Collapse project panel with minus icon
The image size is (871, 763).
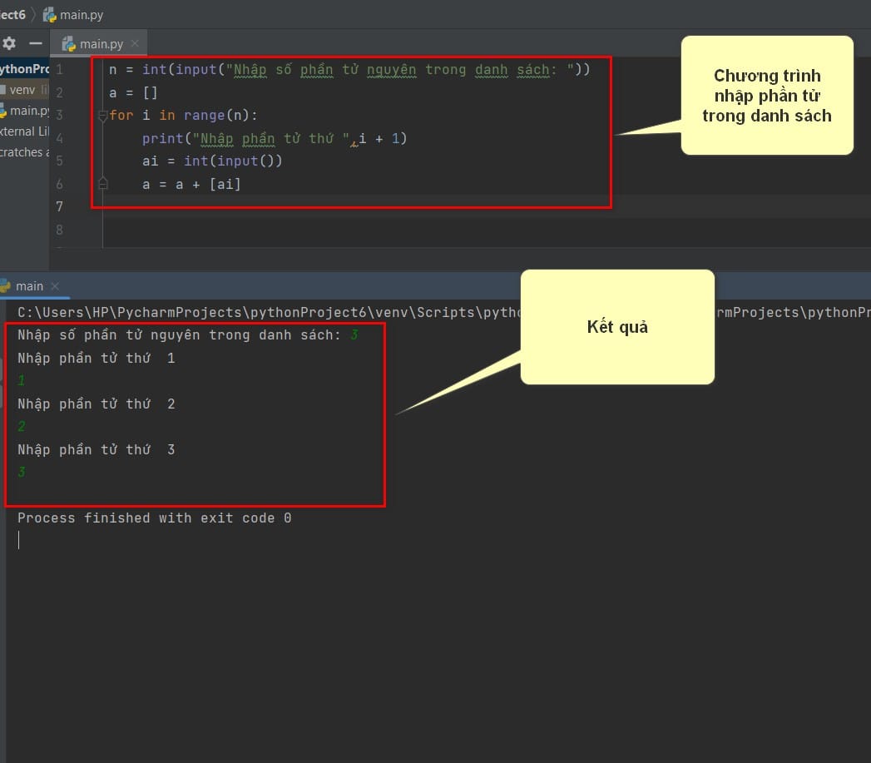tap(36, 43)
